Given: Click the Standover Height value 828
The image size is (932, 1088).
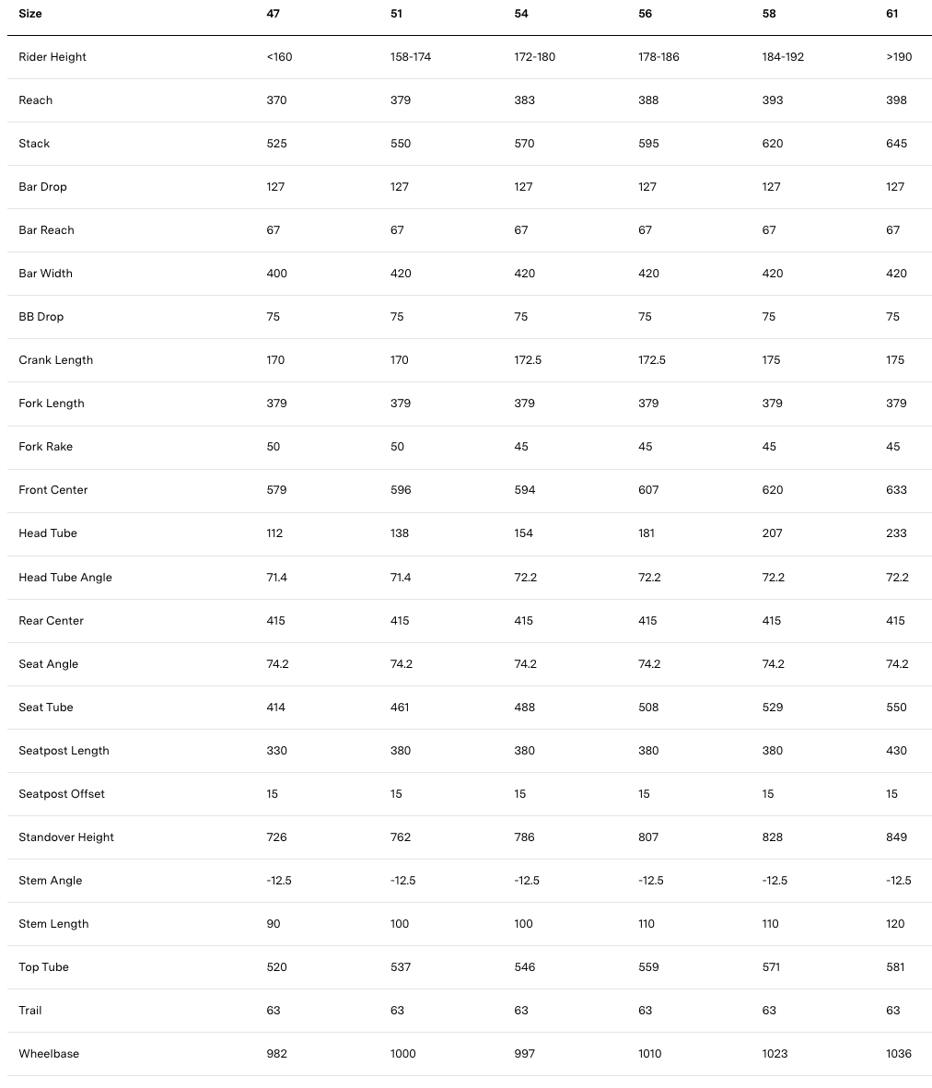Looking at the screenshot, I should tap(773, 837).
